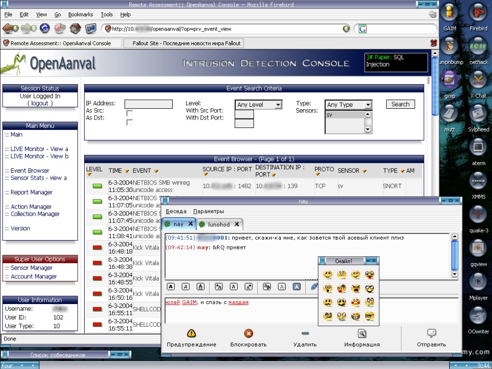Select sv in the Sensors list
Screen dimensions: 492x369
(344, 115)
